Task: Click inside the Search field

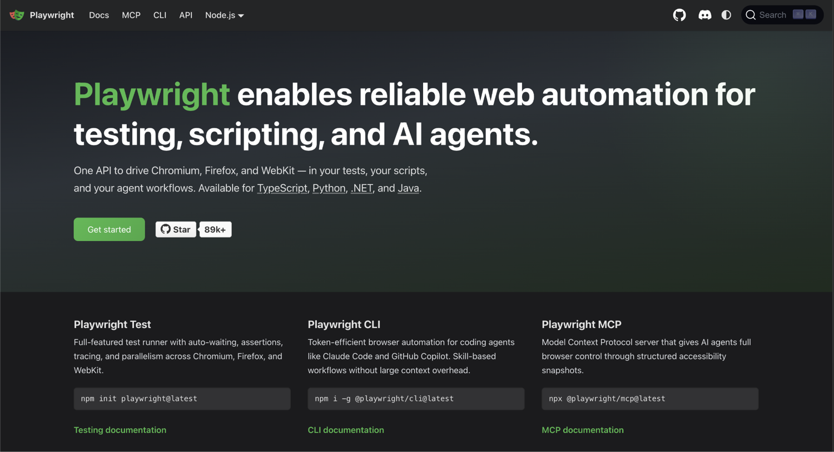Action: (782, 15)
